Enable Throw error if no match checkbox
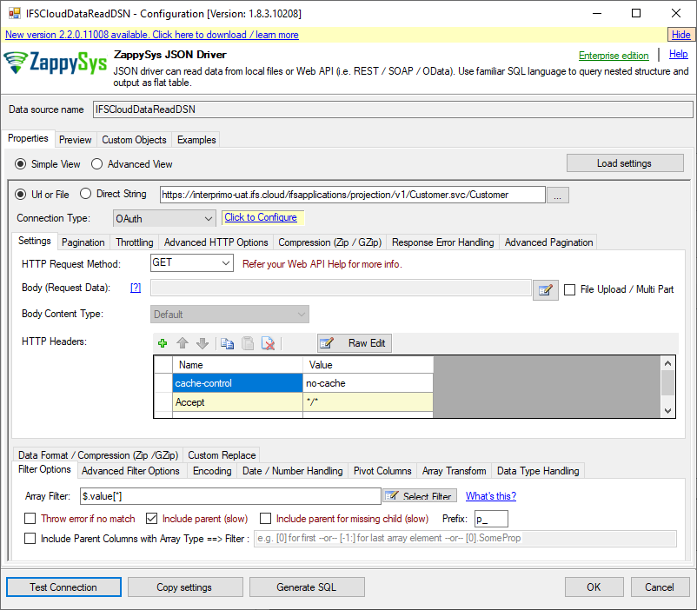 (x=30, y=519)
